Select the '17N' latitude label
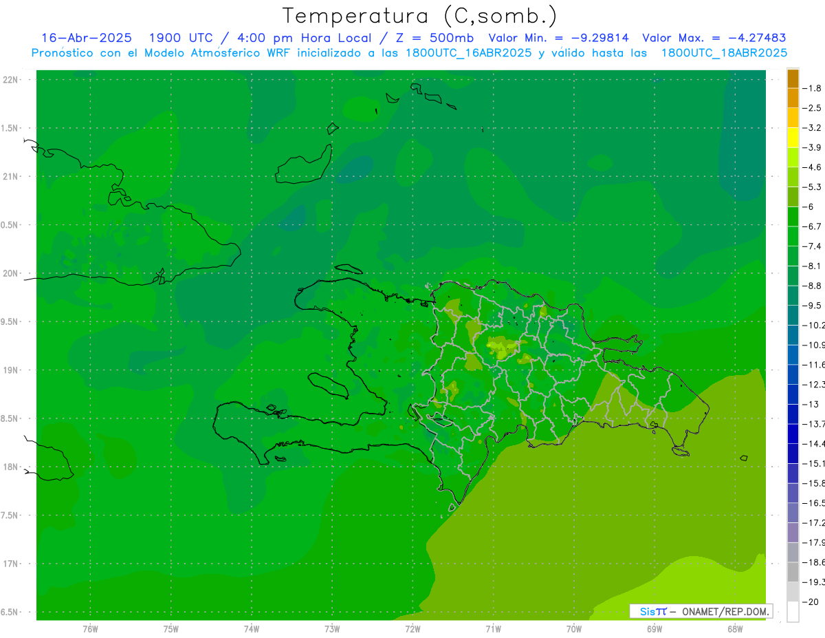825x638 pixels. pos(10,564)
